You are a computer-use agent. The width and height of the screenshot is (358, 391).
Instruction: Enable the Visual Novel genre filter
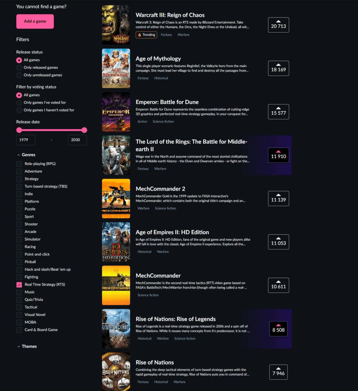19,315
